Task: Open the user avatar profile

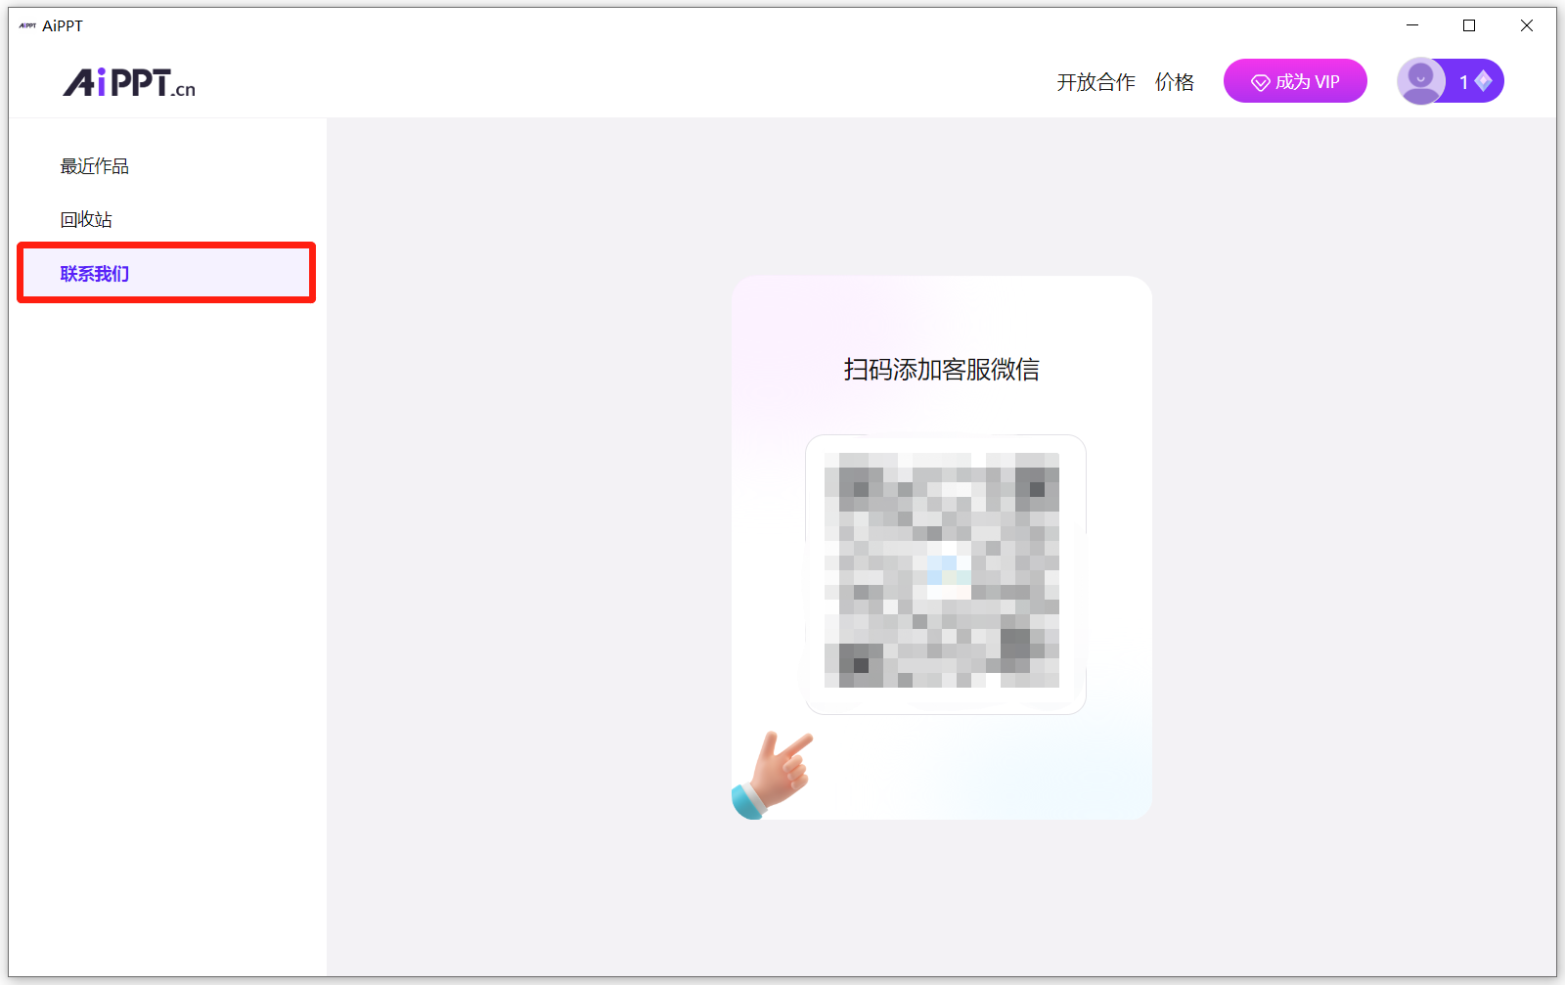Action: point(1420,81)
